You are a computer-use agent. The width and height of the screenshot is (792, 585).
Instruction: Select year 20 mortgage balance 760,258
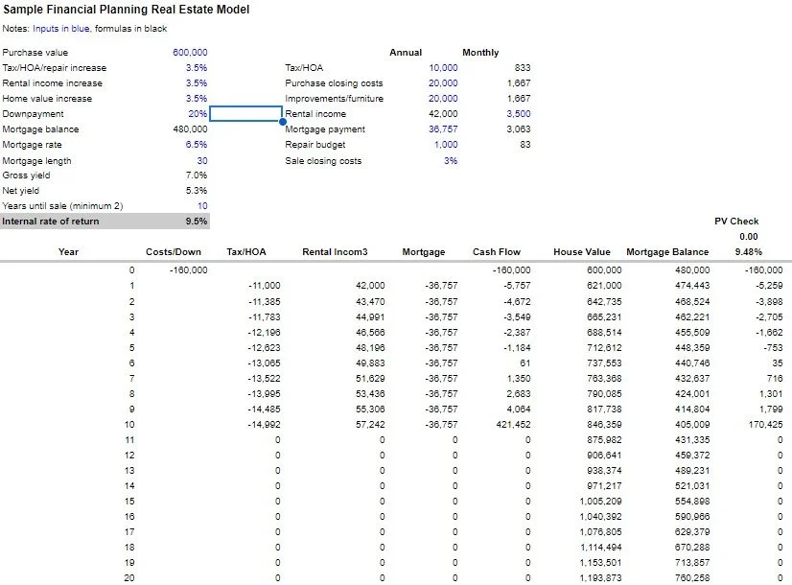(x=692, y=578)
